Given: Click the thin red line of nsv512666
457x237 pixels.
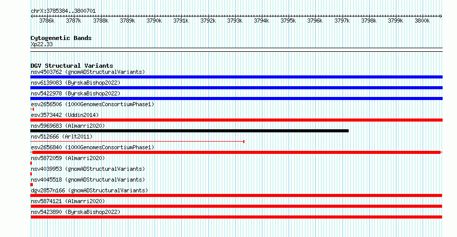Looking at the screenshot, I should click(137, 142).
